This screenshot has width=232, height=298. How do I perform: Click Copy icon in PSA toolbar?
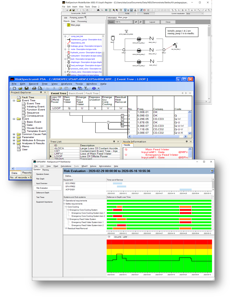[60, 88]
